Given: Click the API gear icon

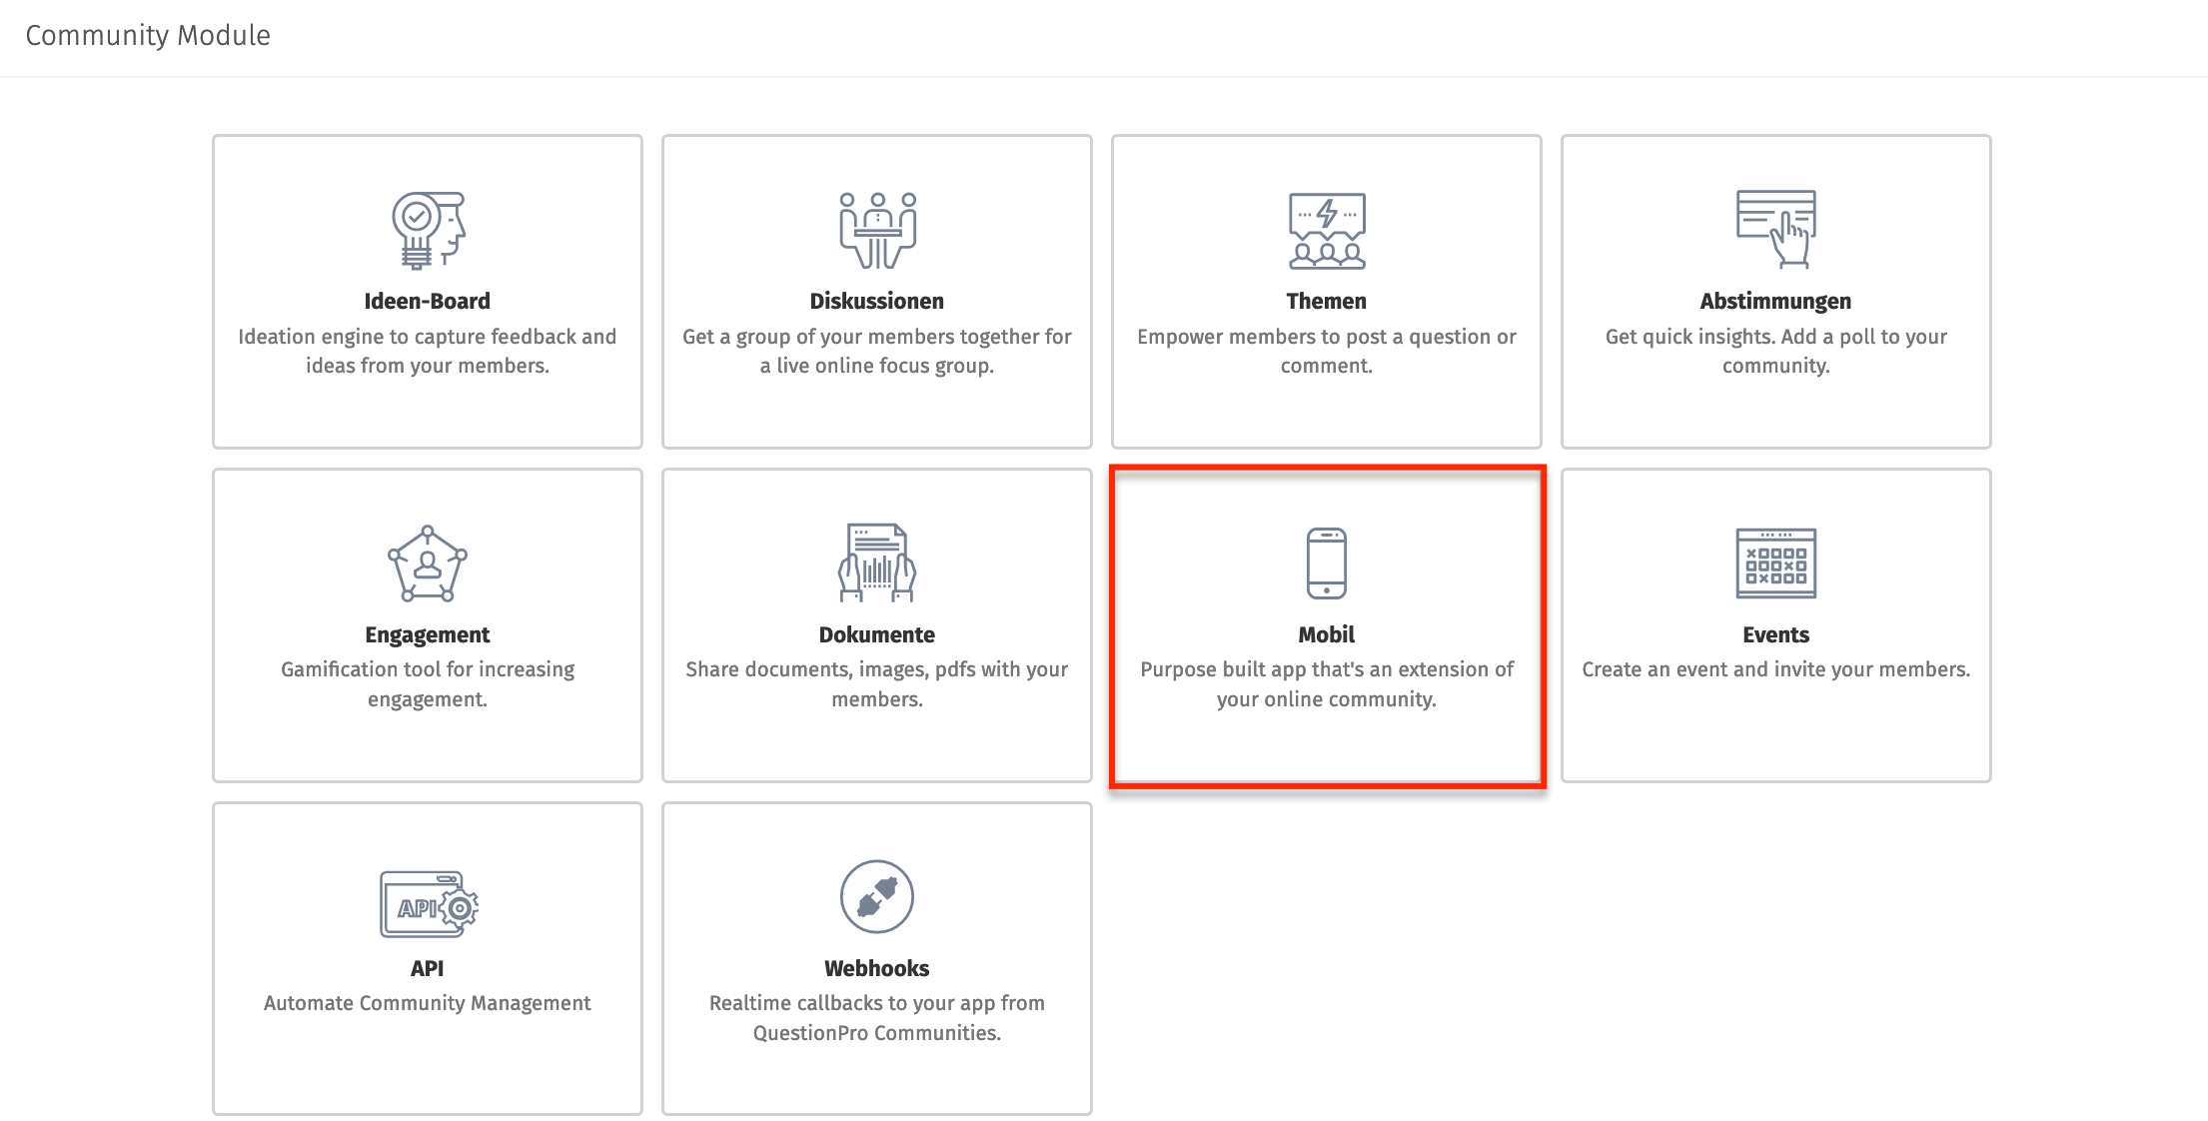Looking at the screenshot, I should point(428,897).
